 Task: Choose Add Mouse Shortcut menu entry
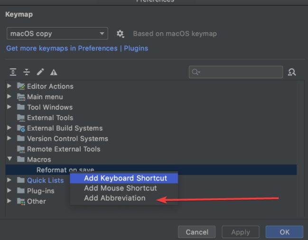click(x=120, y=188)
